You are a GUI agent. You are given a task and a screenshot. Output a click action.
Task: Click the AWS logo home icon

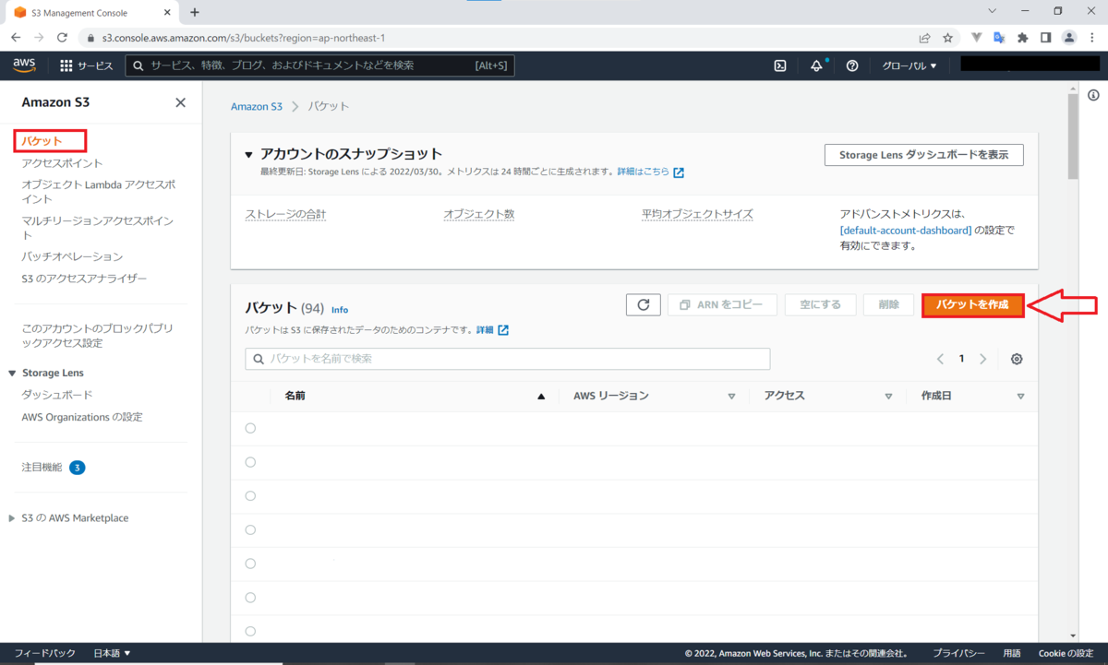coord(24,65)
